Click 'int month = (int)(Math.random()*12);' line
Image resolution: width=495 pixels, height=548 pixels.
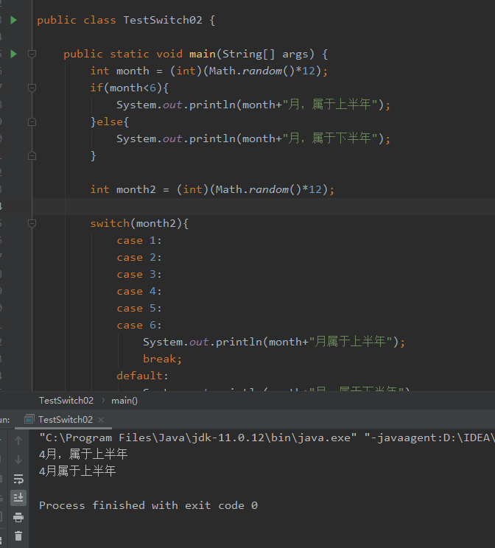coord(208,71)
